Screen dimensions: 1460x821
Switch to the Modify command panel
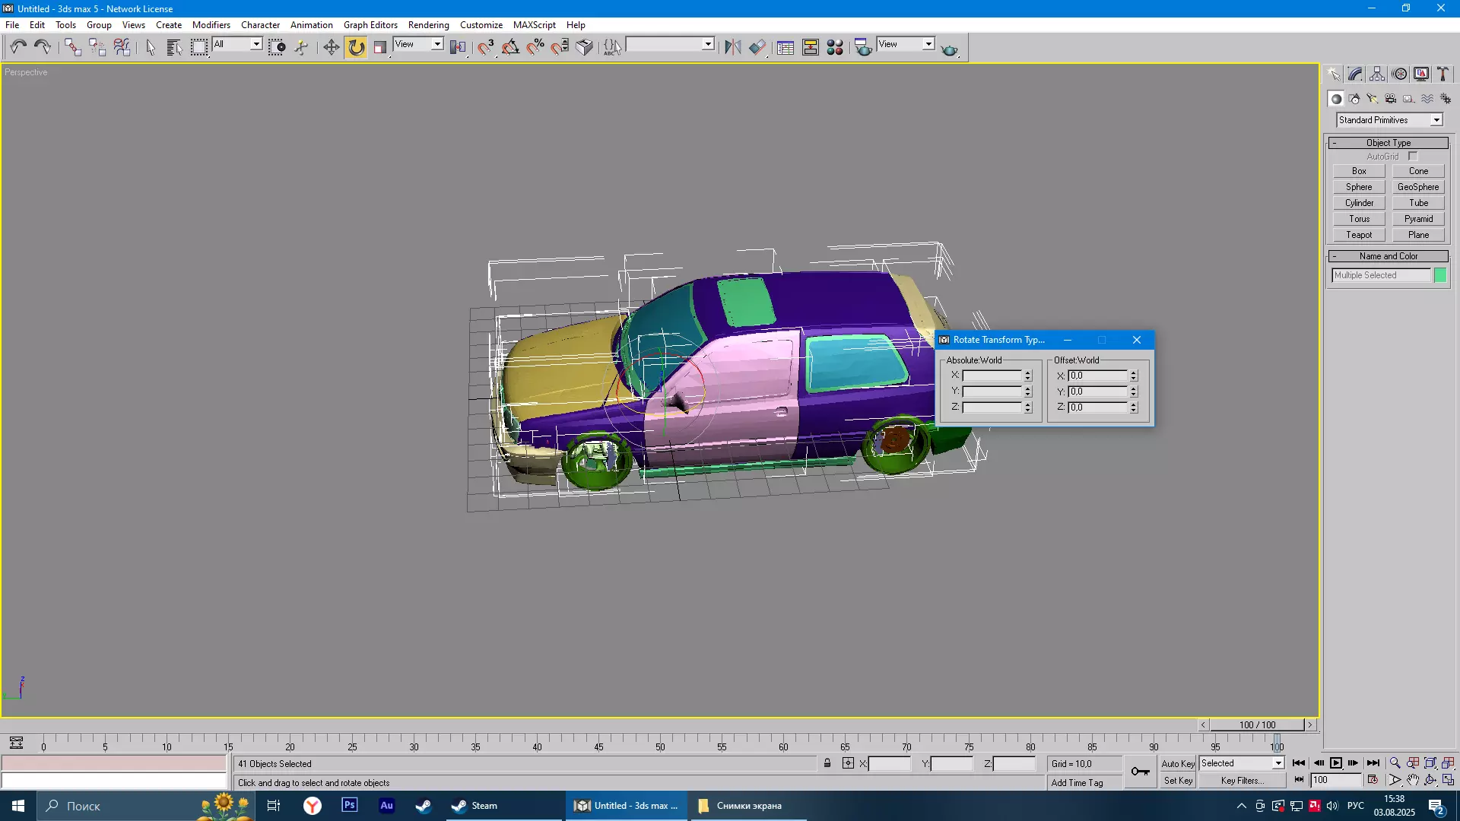[x=1356, y=74]
